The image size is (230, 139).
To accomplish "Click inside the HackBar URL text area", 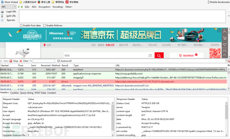I will coord(122,16).
